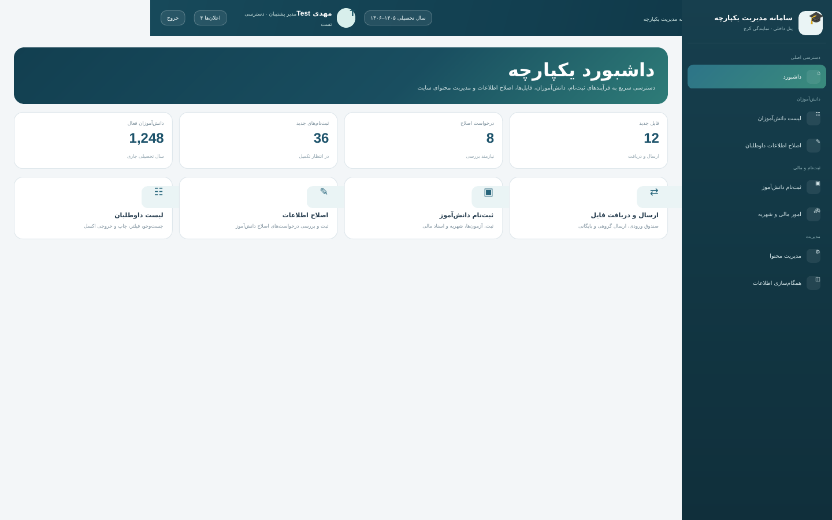Screen dimensions: 832x520
Task: Click the sidebar subtitle "پنل داخلی · نمایندگی کرج"
Action: [x=768, y=28]
